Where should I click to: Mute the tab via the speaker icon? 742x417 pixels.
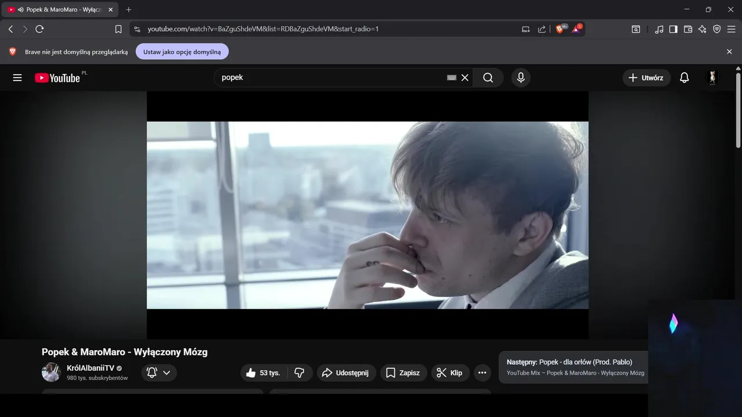[x=21, y=10]
